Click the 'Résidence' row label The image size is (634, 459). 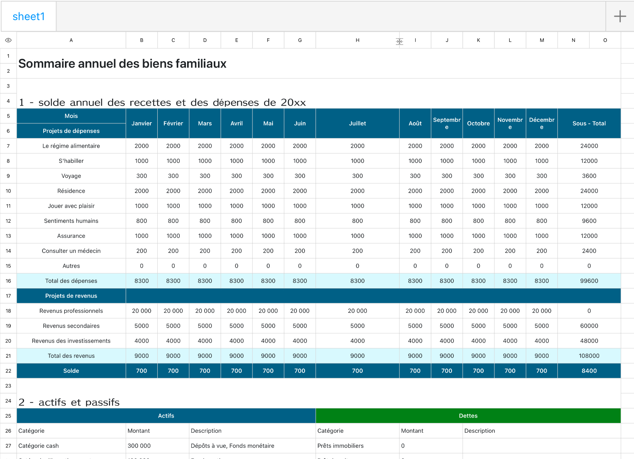71,191
